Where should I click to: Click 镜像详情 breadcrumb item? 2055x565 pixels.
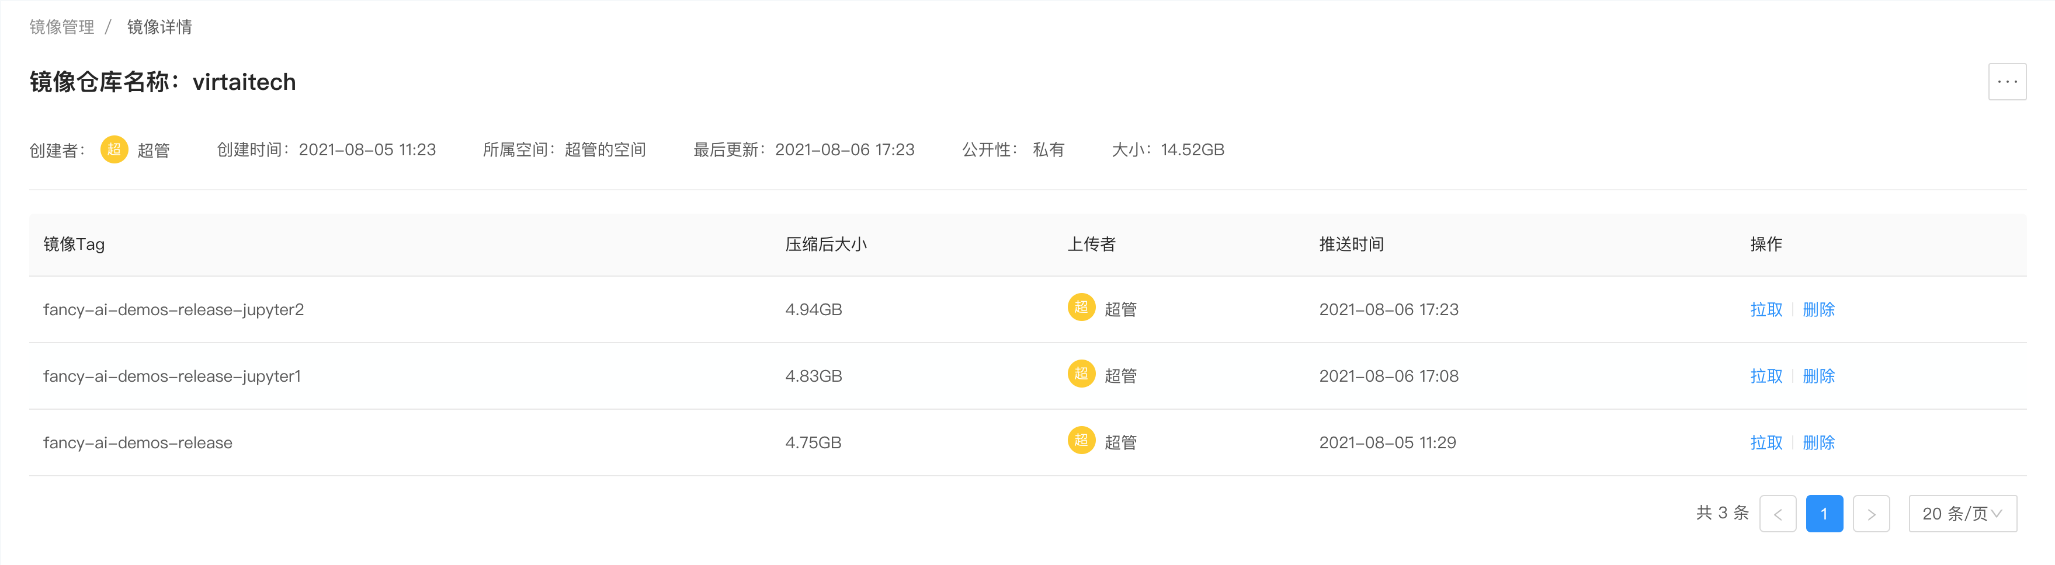click(159, 27)
